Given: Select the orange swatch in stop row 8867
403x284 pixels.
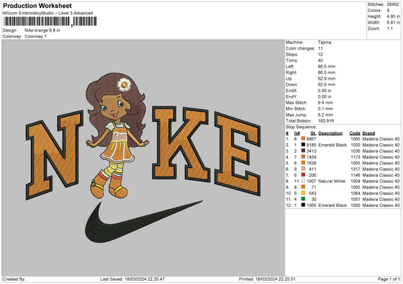Looking at the screenshot, I should click(304, 139).
